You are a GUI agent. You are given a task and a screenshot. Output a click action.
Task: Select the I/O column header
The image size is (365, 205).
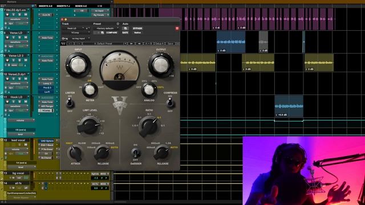point(100,6)
